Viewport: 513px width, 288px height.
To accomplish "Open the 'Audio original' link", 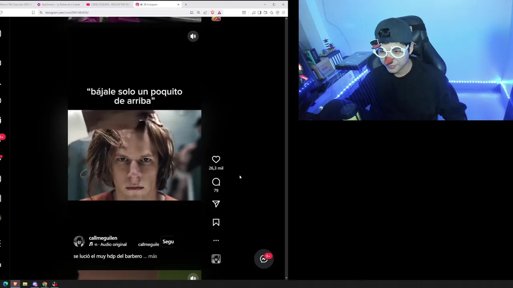I will 113,244.
